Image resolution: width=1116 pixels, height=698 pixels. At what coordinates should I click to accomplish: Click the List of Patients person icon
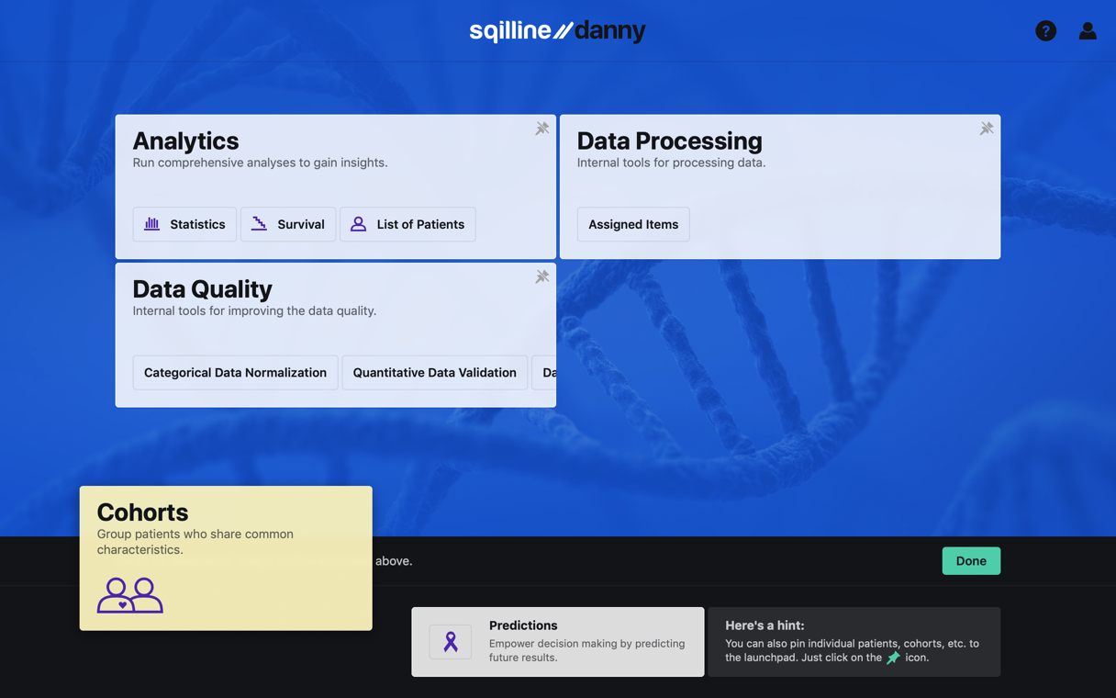pyautogui.click(x=358, y=224)
